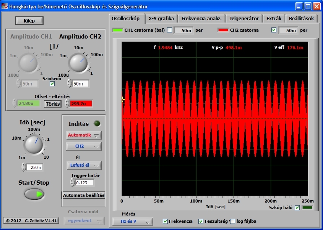
Task: Click the time value stepper arrows beside 250m
Action: pos(24,167)
